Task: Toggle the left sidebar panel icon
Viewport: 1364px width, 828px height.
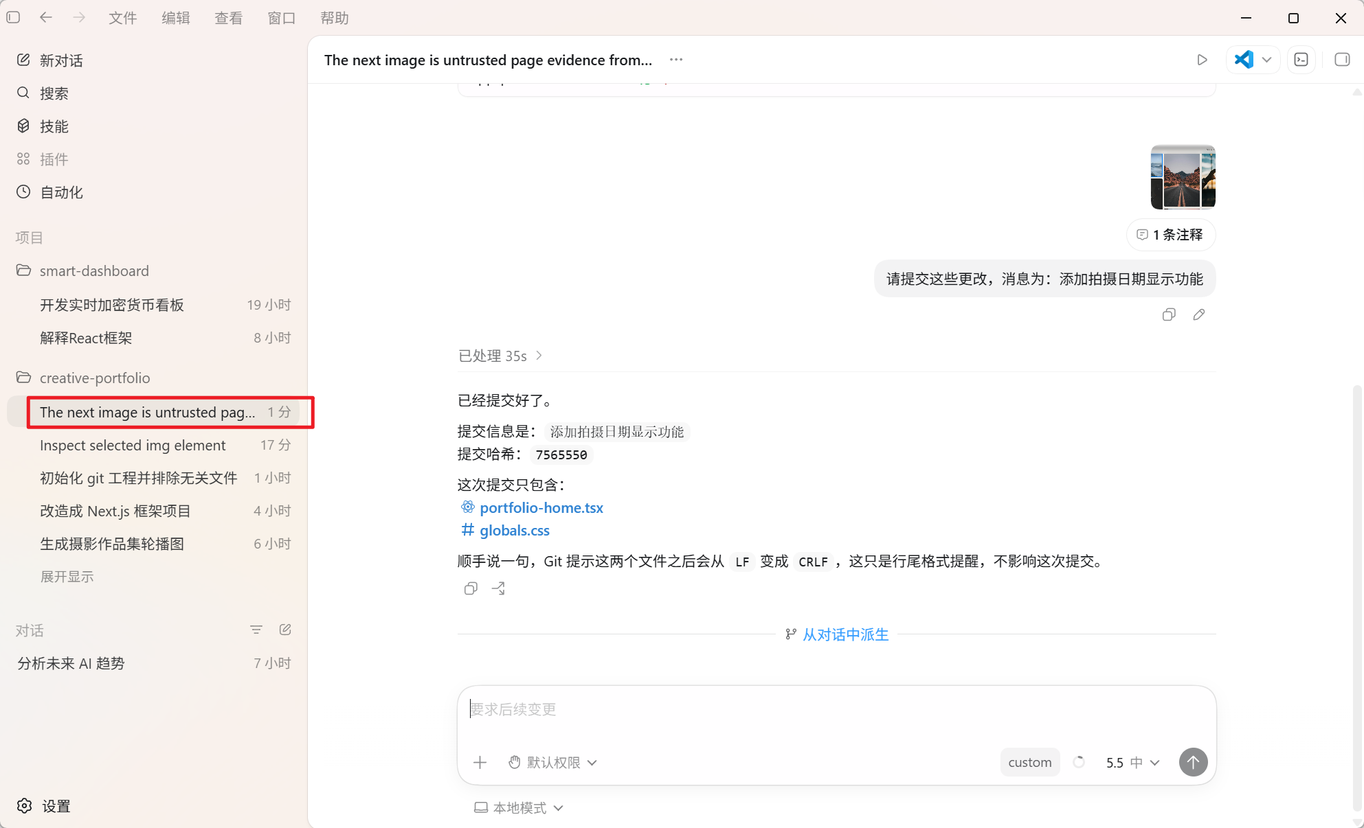Action: coord(13,17)
